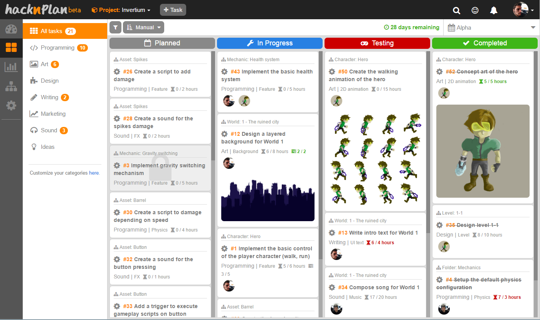
Task: Open project settings gear in sidebar
Action: coord(11,105)
